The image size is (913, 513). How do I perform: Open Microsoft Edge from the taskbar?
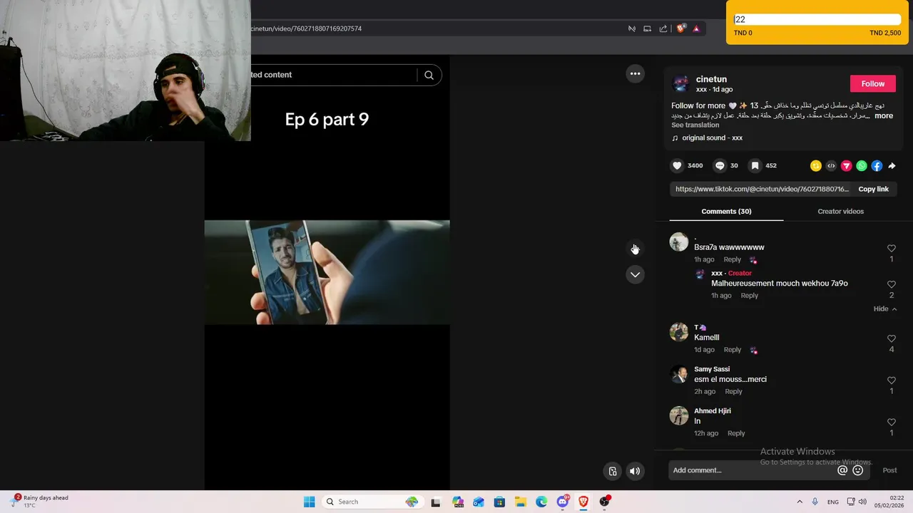[541, 502]
